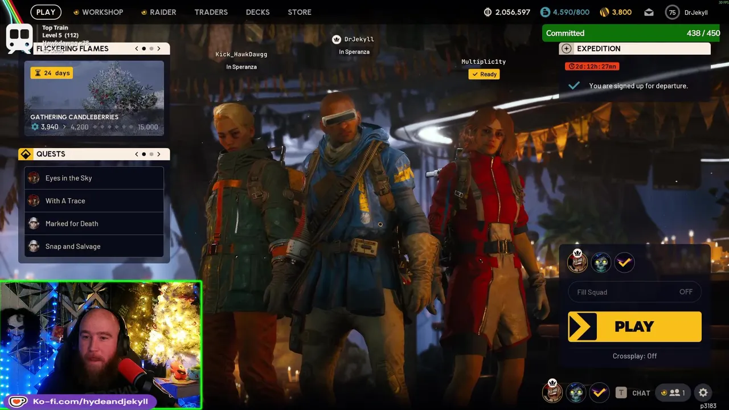Open the WORKSHOP tab

click(98, 12)
